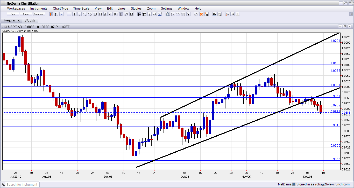The width and height of the screenshot is (354, 188).
Task: Toggle the crosshair cursor button
Action: (x=139, y=14)
